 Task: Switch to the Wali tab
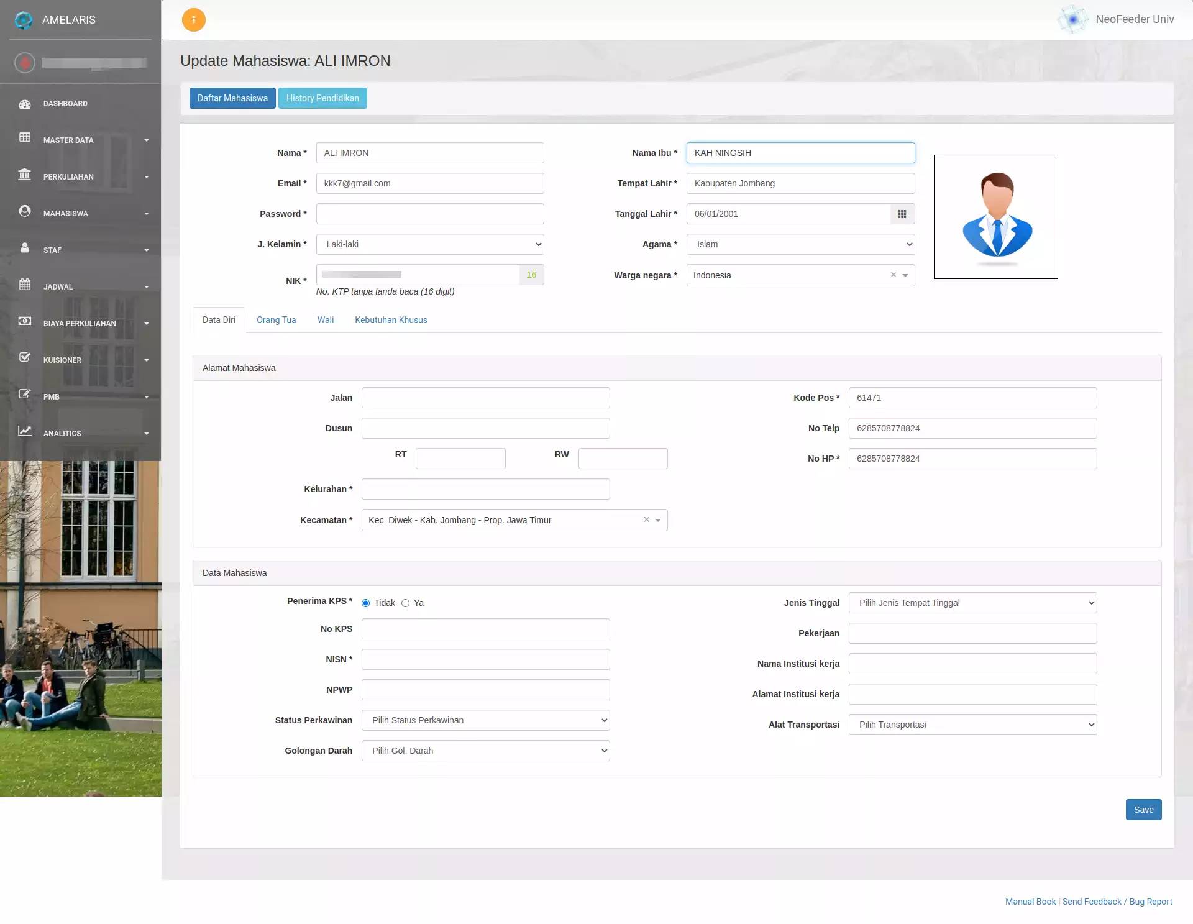pos(326,320)
